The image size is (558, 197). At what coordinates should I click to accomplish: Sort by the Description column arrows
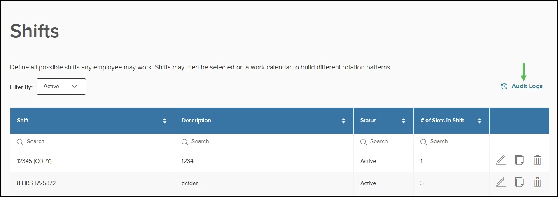343,121
